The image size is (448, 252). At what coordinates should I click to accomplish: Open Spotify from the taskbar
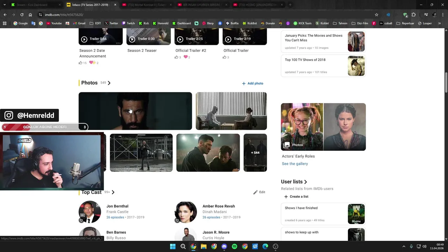click(234, 246)
